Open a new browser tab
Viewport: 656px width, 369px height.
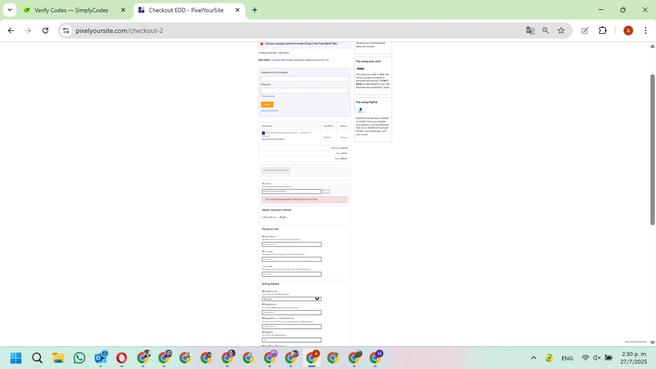click(x=255, y=10)
